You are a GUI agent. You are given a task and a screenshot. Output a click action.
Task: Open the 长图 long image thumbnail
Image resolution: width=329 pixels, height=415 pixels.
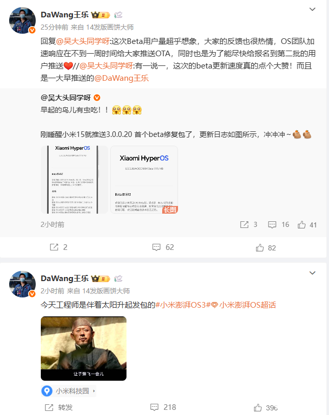144,179
